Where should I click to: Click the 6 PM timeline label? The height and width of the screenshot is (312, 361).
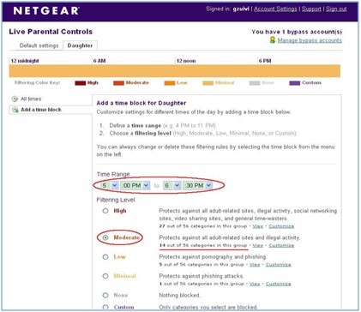click(265, 61)
